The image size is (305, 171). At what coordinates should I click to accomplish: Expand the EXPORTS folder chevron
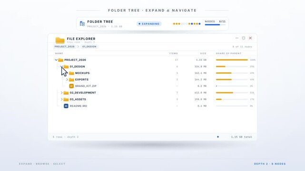(67, 80)
